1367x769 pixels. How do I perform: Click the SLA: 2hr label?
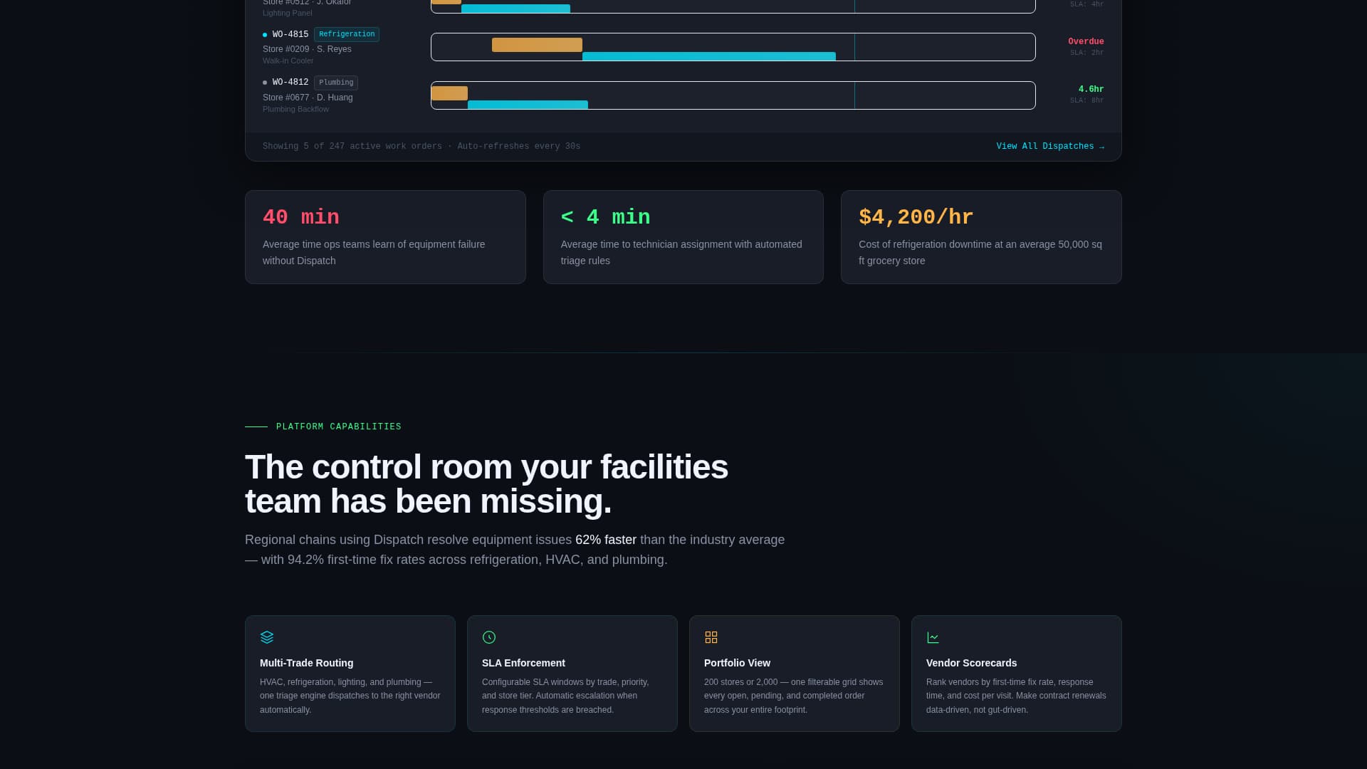point(1086,53)
